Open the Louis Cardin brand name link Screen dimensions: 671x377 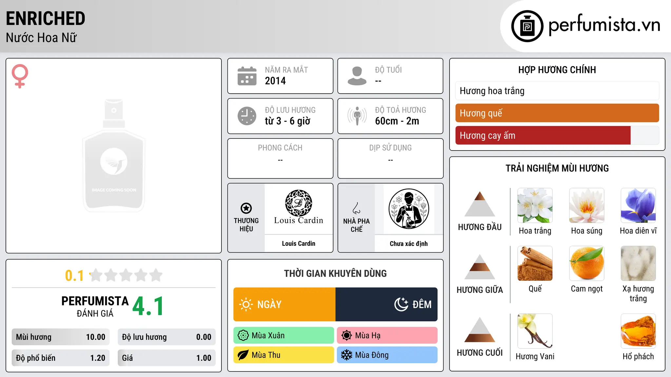[x=298, y=243]
